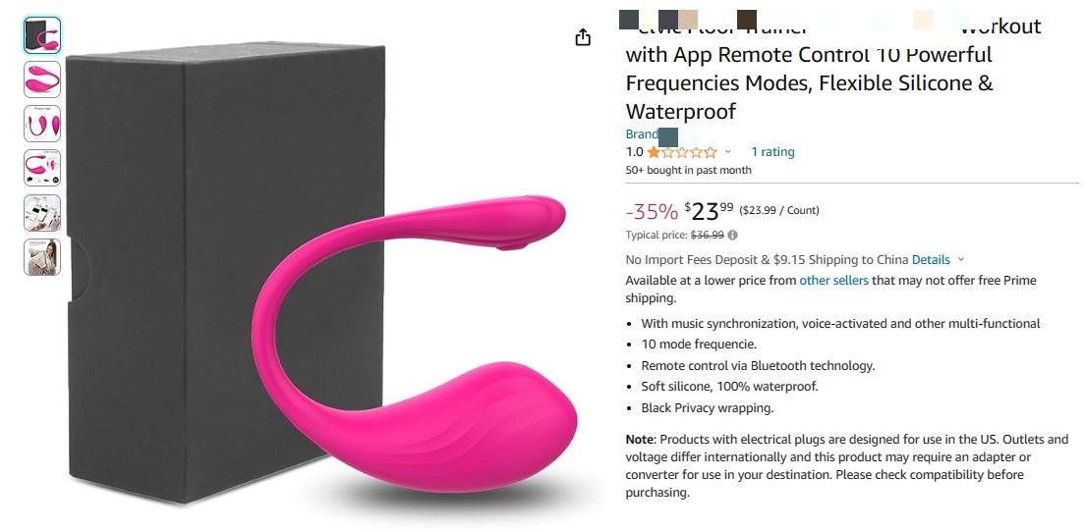This screenshot has height=530, width=1085.
Task: Select the first thumbnail with black box
Action: coord(42,35)
